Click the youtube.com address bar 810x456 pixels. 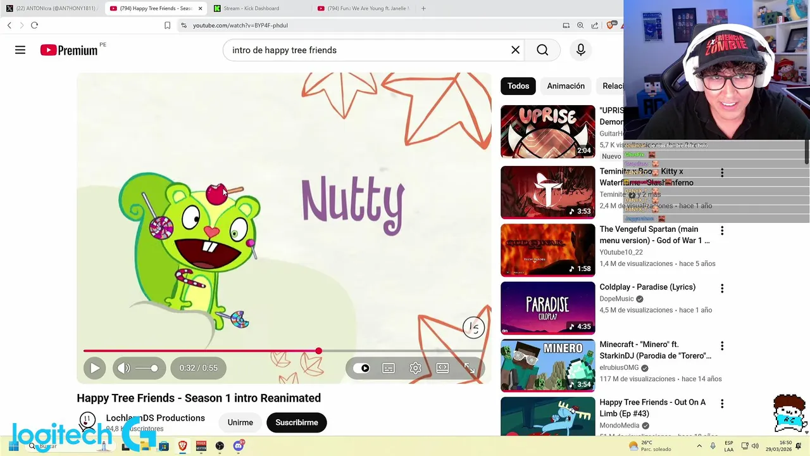click(367, 25)
